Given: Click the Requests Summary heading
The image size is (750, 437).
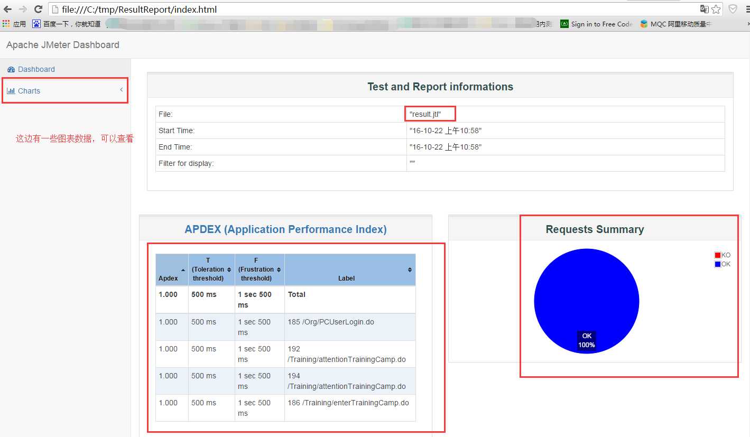Looking at the screenshot, I should pos(595,229).
